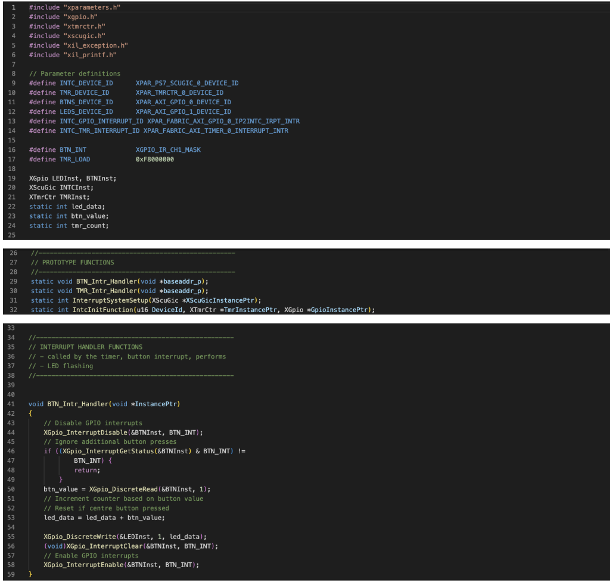
Task: Click the TMR_LOAD hex value 0xF8000000
Action: (156, 159)
